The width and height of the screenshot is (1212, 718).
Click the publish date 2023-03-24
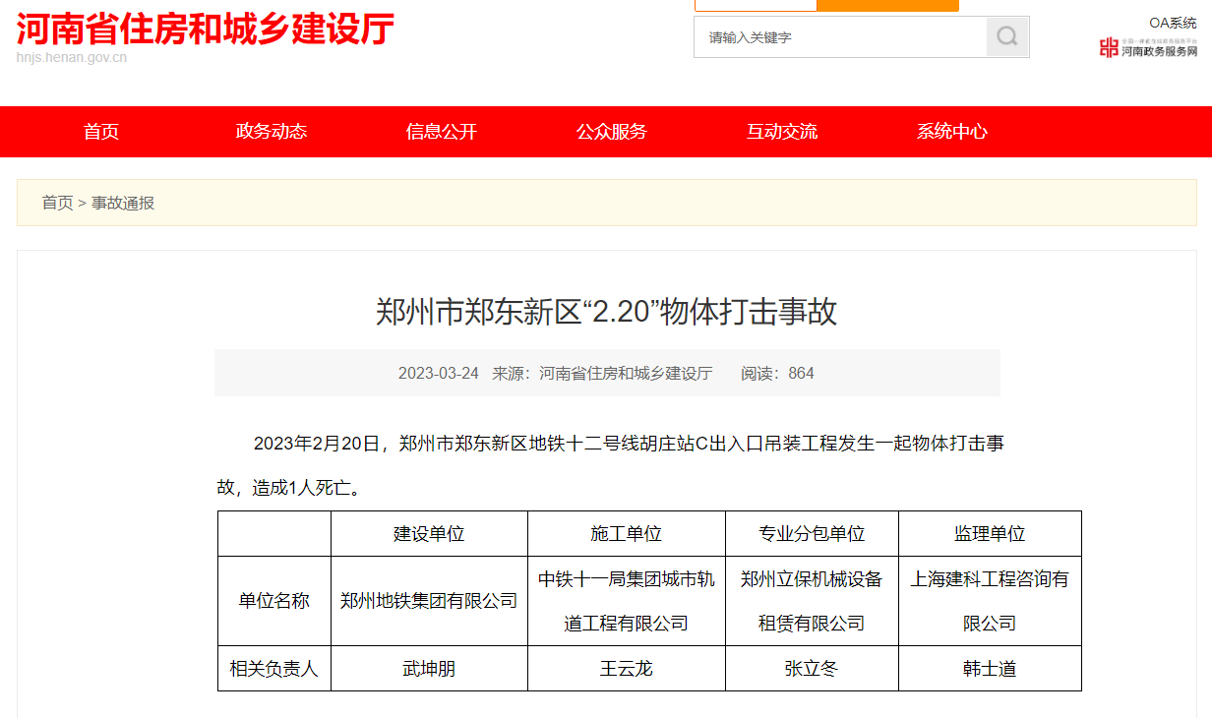tap(439, 374)
